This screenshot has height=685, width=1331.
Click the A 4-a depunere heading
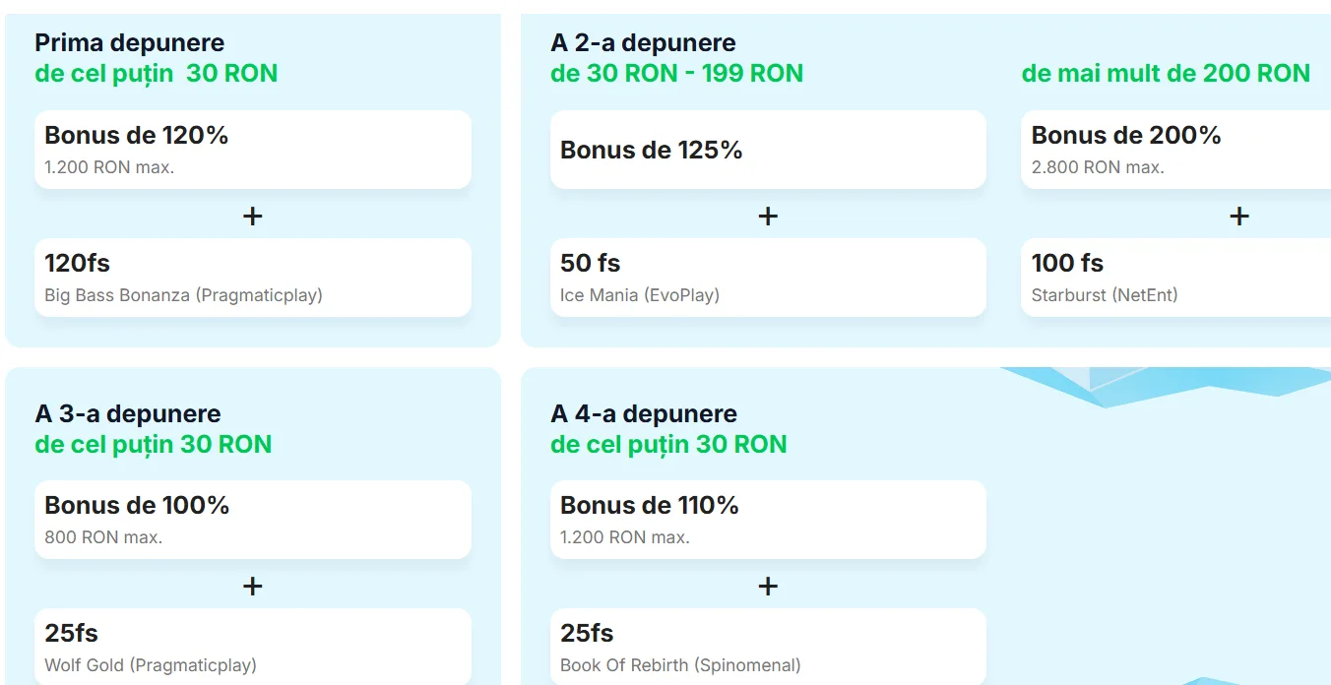coord(644,413)
